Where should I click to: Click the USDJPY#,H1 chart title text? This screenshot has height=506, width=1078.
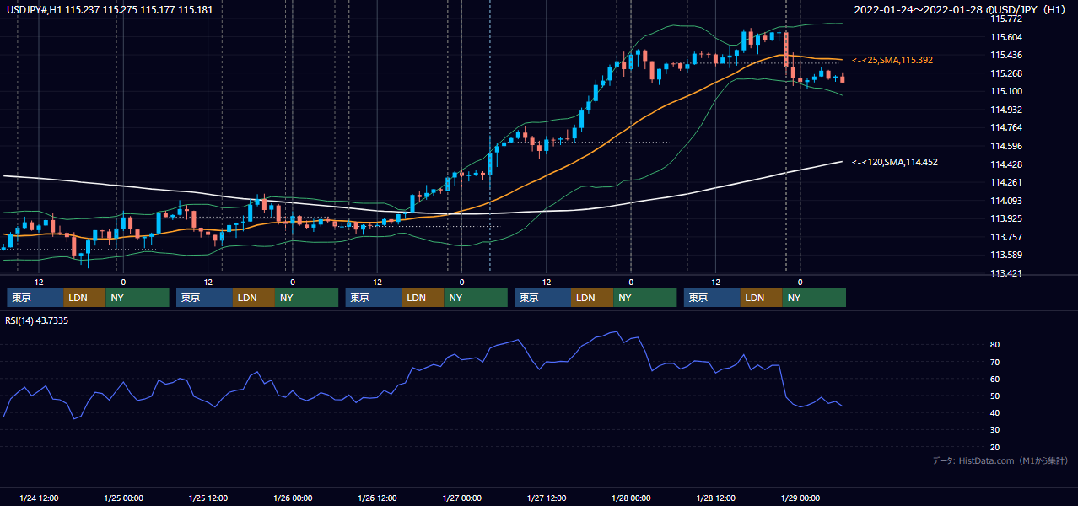point(110,10)
